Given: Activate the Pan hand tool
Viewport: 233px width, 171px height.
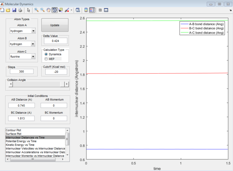Looking at the screenshot, I should (x=49, y=10).
